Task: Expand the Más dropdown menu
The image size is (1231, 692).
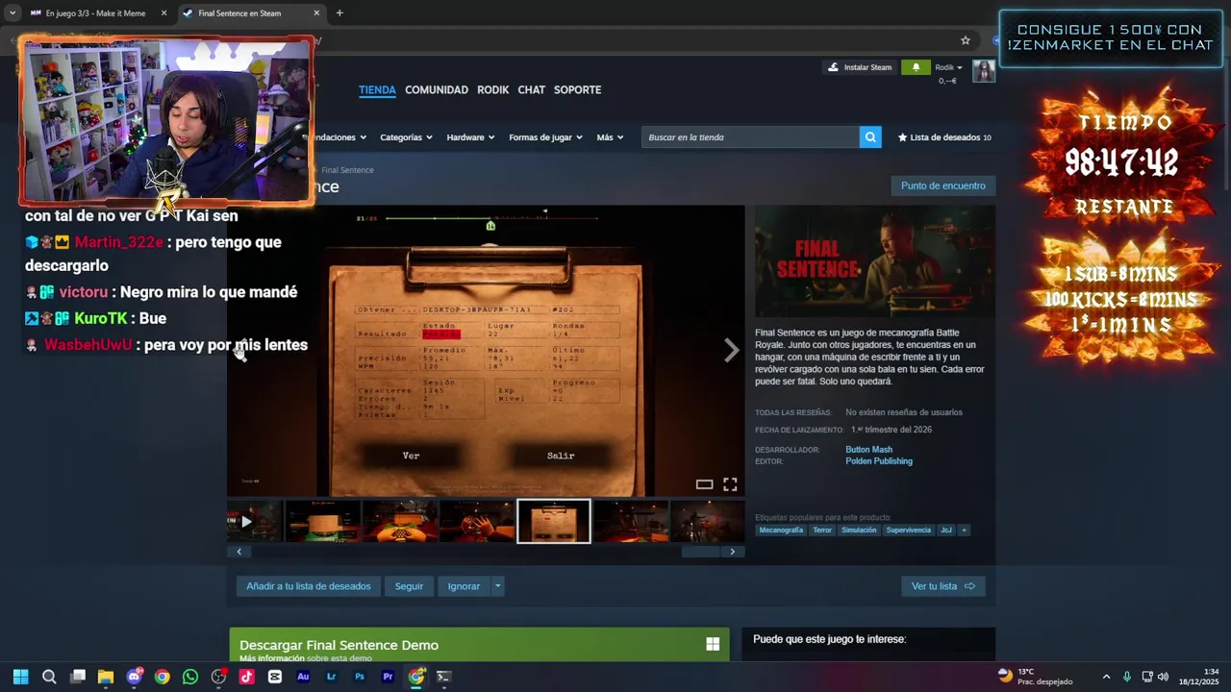Action: tap(610, 137)
